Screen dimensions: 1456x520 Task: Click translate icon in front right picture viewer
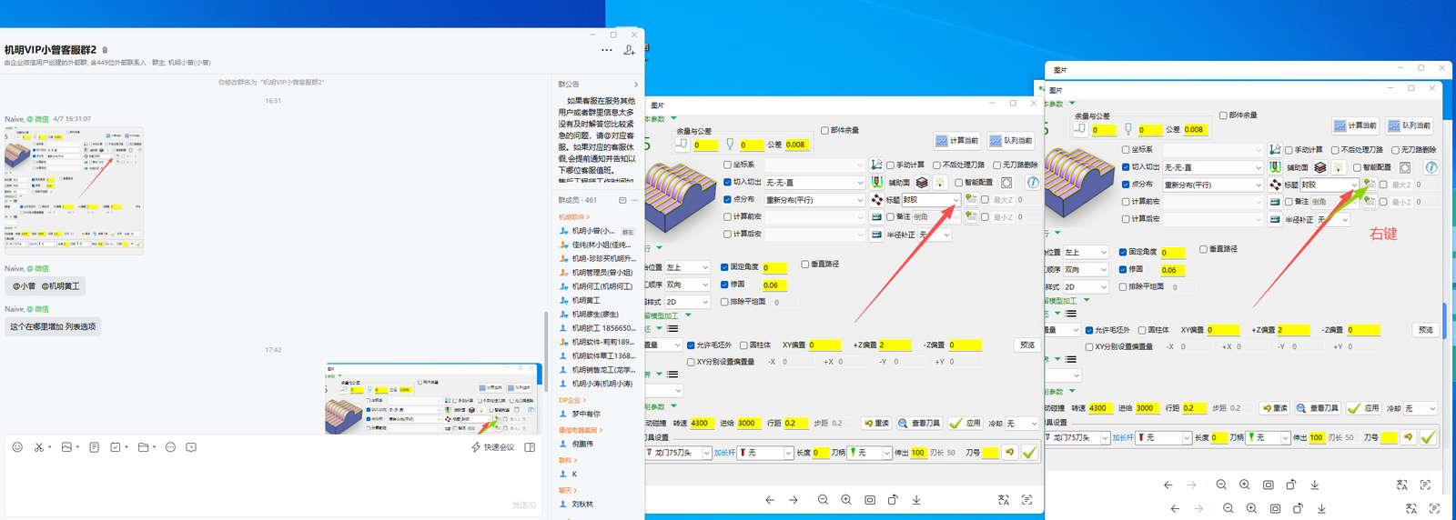pos(1402,485)
